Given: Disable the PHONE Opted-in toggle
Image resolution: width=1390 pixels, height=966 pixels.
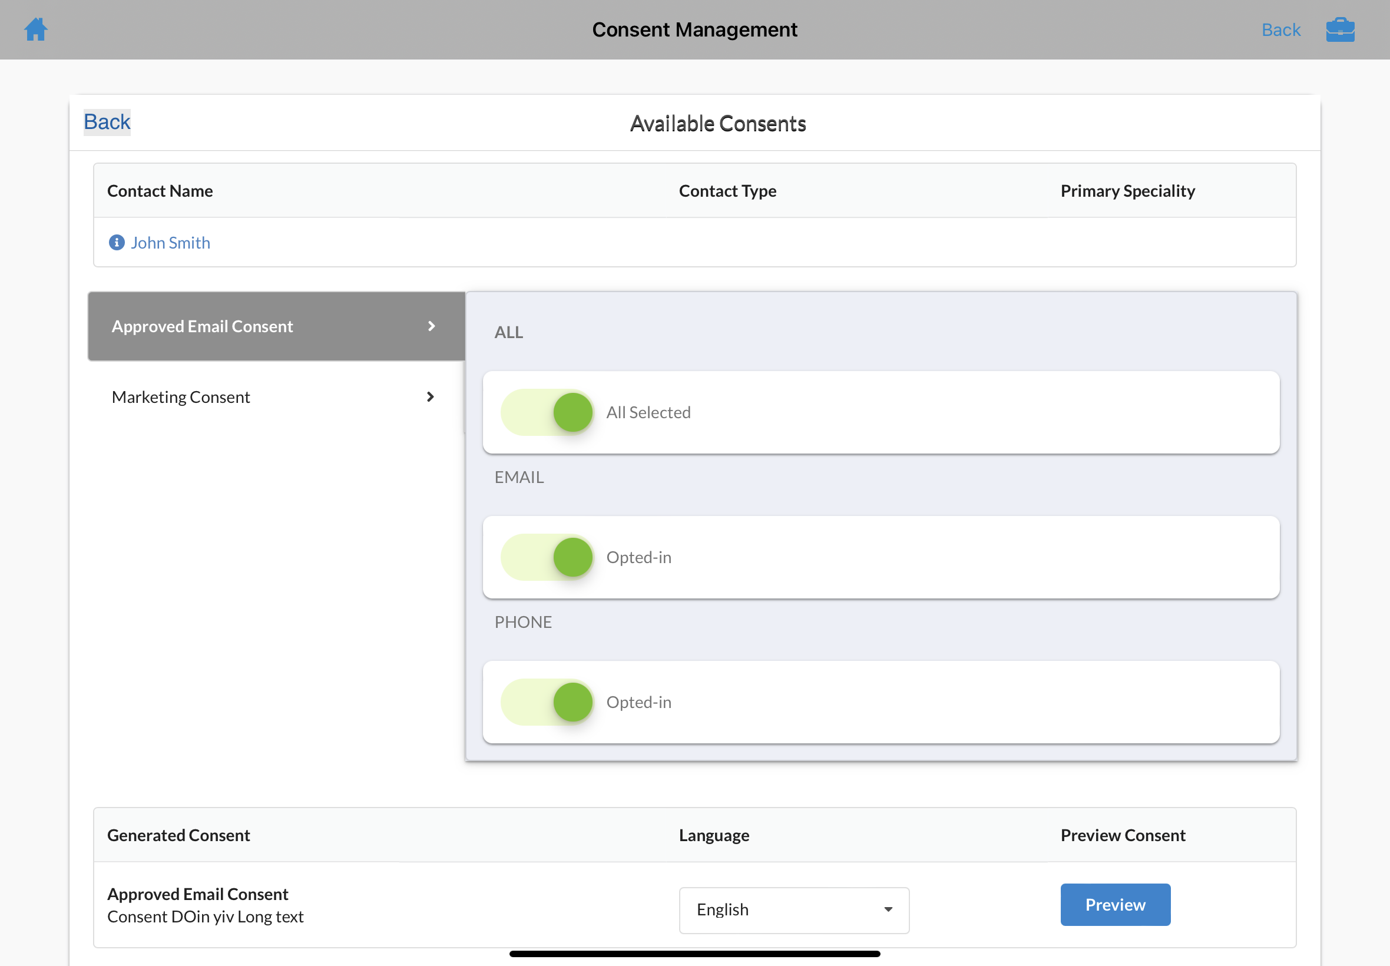Looking at the screenshot, I should 548,702.
